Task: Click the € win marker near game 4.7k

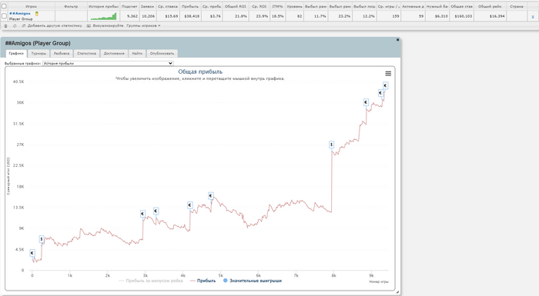Action: [x=211, y=196]
